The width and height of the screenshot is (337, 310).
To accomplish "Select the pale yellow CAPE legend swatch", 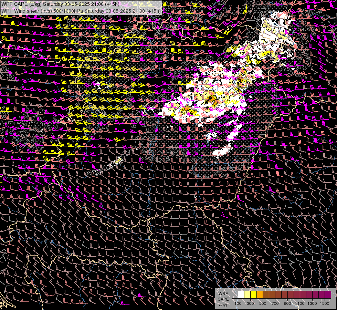I will pyautogui.click(x=248, y=295).
